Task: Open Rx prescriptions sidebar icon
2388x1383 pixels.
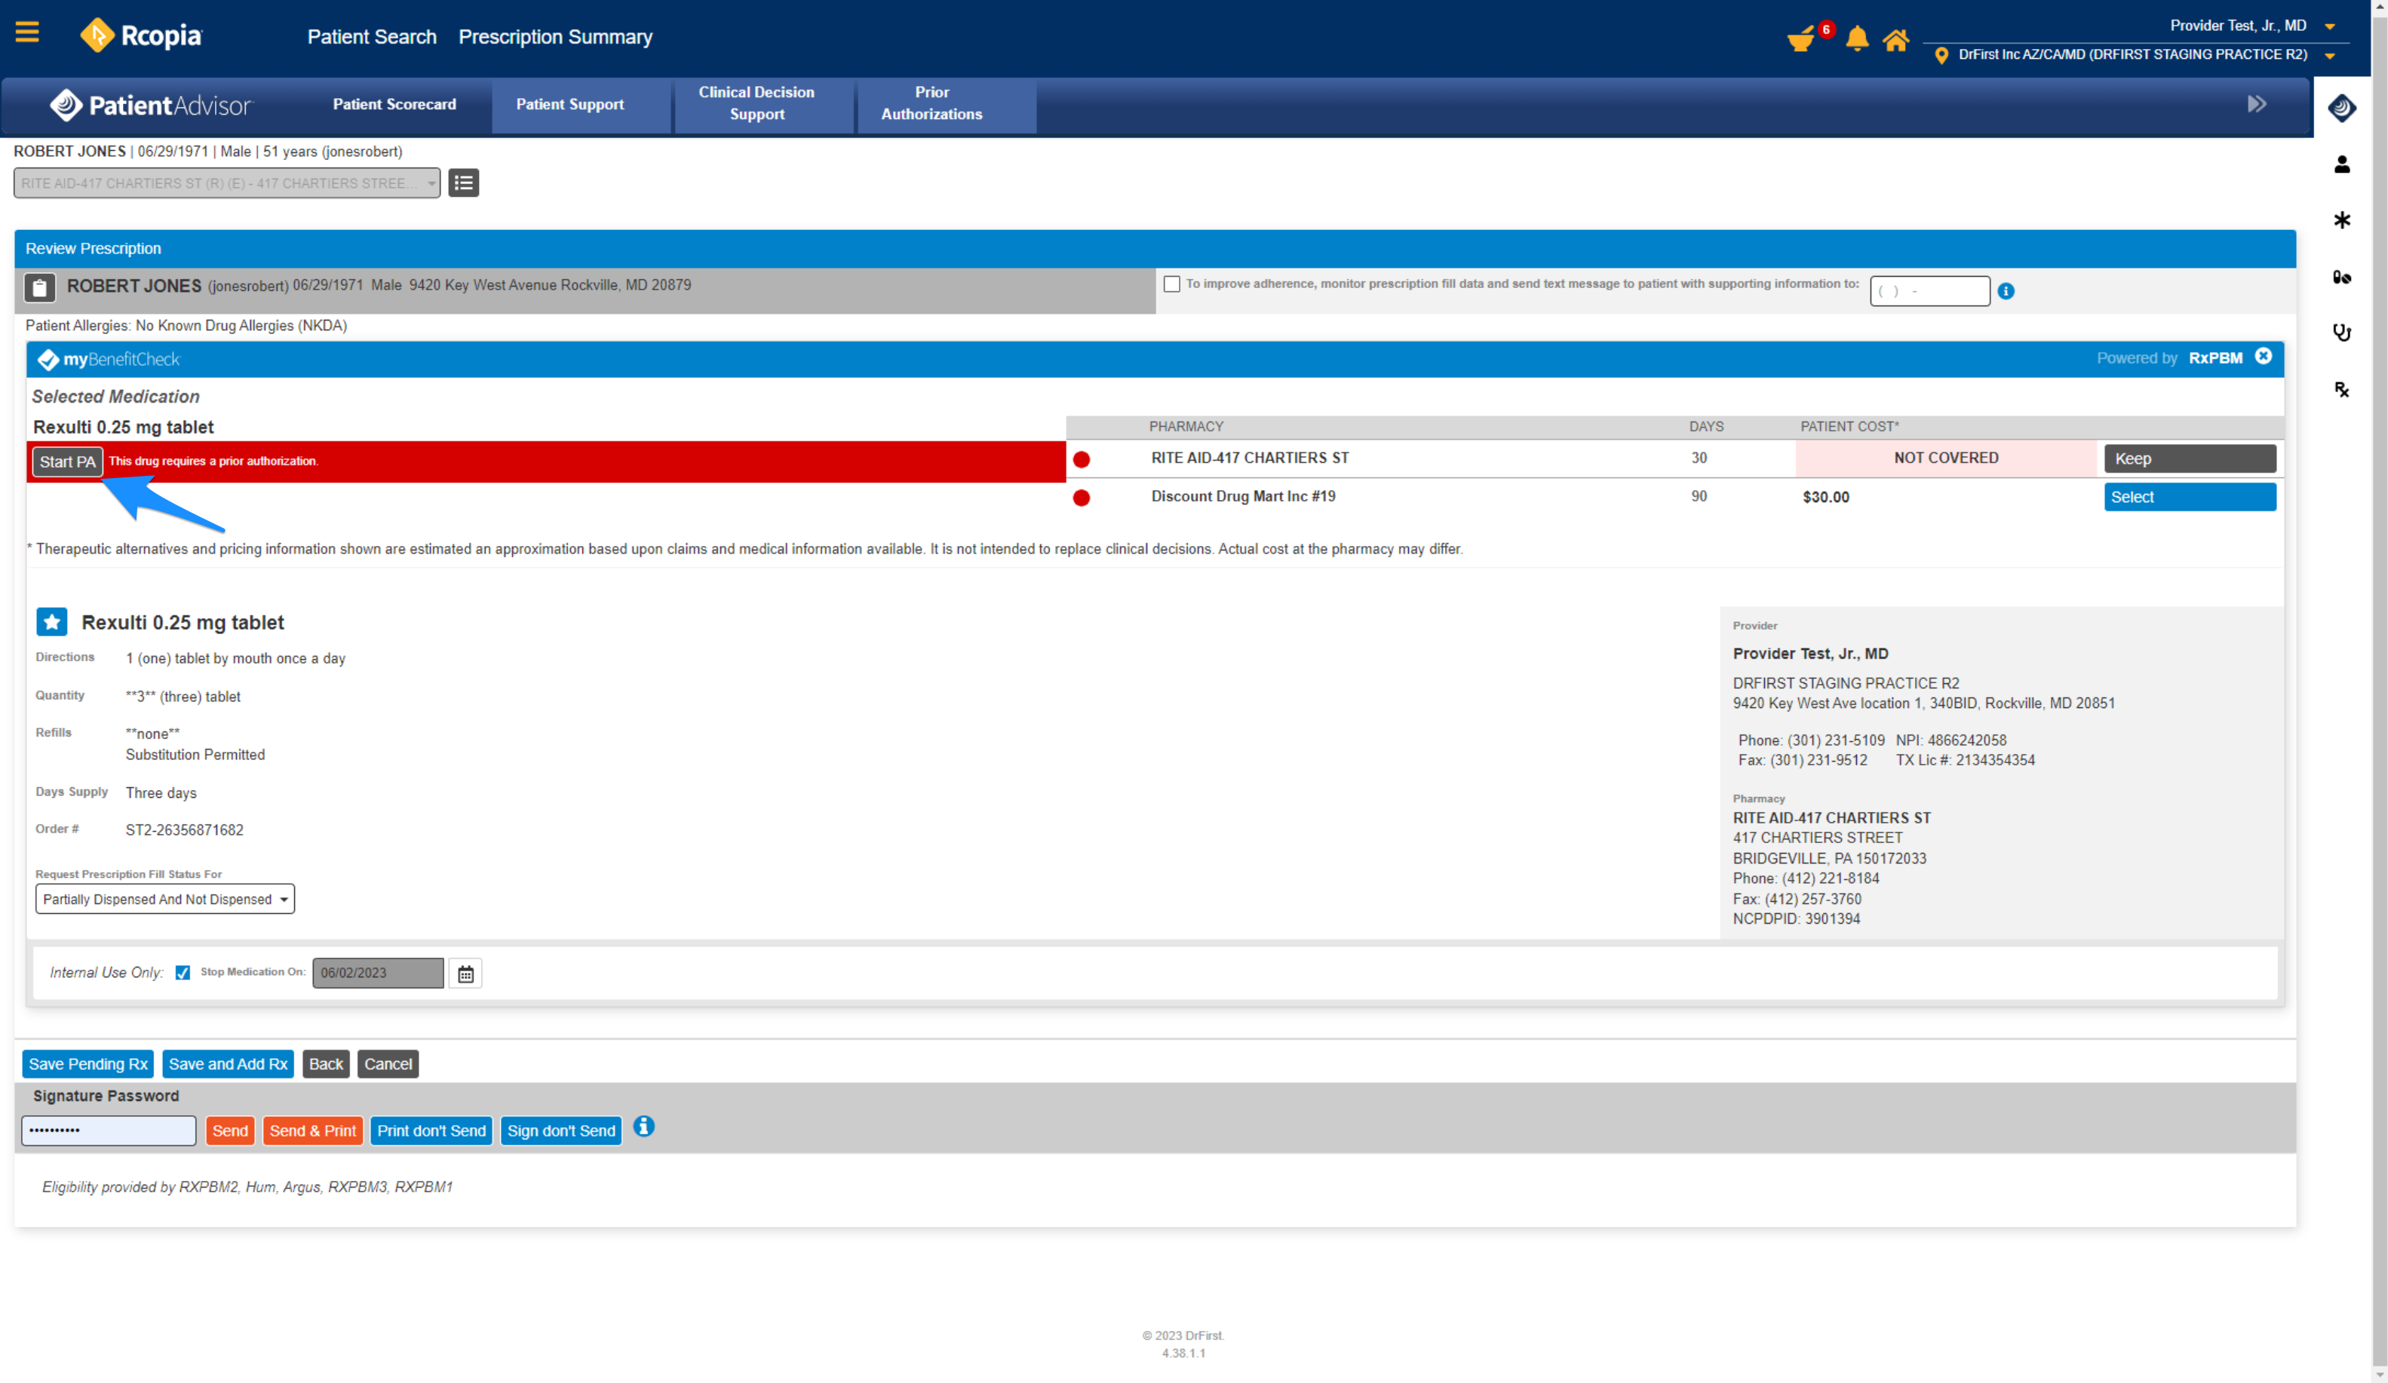Action: tap(2341, 389)
